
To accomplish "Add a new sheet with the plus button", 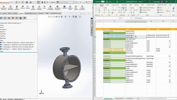I will [x=138, y=99].
